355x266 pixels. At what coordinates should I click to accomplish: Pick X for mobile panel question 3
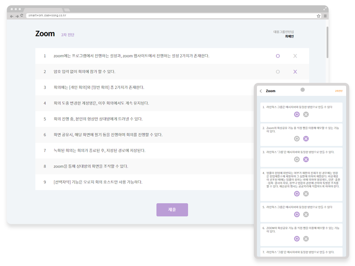point(306,160)
